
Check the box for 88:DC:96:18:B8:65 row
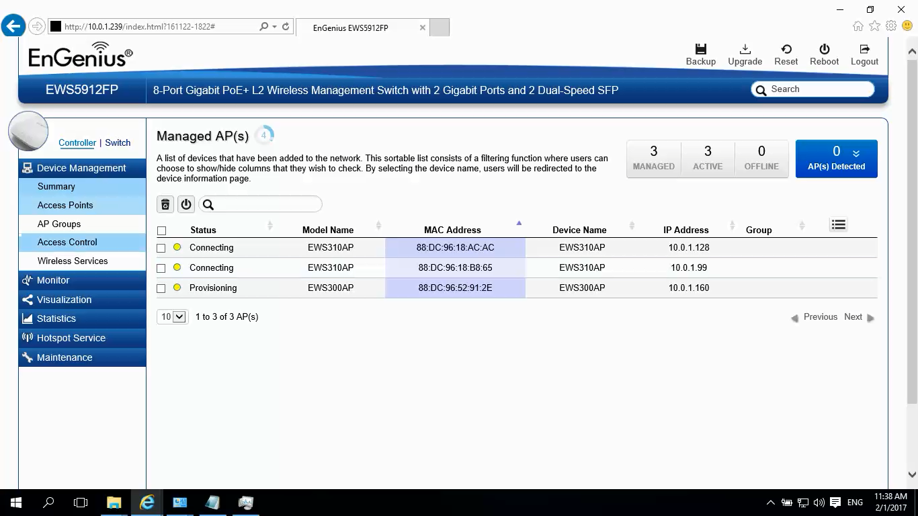(161, 268)
